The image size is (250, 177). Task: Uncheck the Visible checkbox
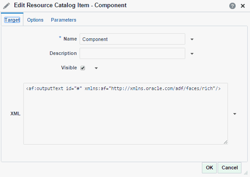pos(83,68)
